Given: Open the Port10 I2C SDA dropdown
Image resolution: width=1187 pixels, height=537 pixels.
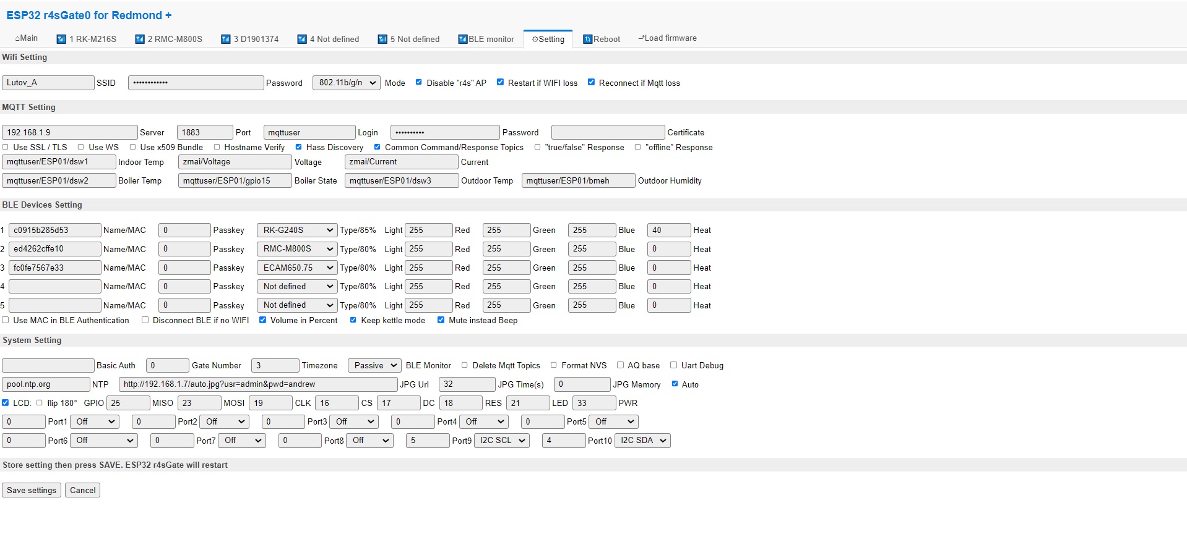Looking at the screenshot, I should (642, 441).
